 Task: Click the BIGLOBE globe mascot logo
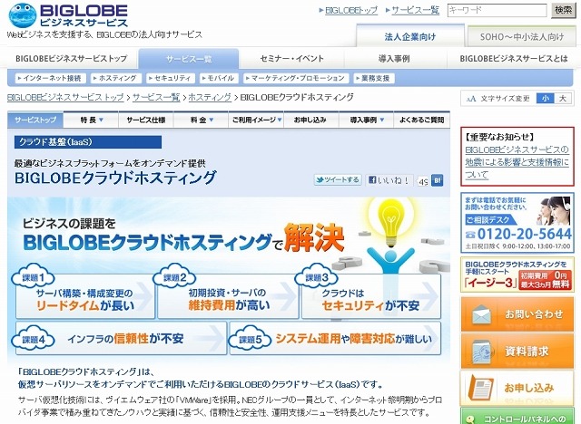click(22, 15)
